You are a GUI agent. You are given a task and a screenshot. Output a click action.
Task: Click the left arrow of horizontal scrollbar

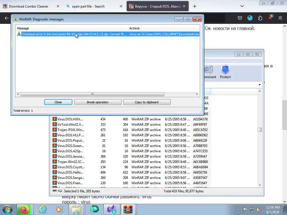click(18, 94)
